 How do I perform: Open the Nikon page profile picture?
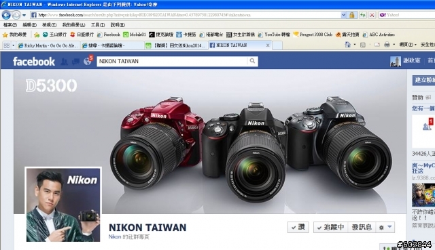point(63,205)
